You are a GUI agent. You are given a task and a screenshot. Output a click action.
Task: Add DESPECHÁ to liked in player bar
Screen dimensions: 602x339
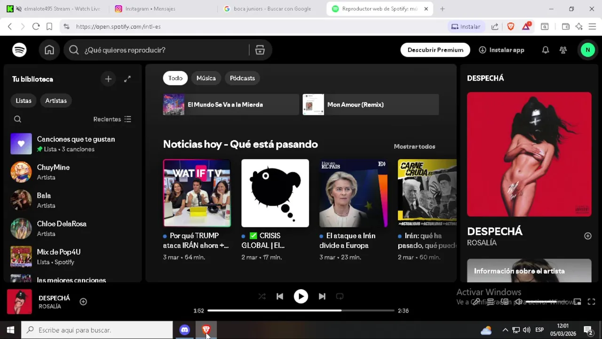point(83,302)
